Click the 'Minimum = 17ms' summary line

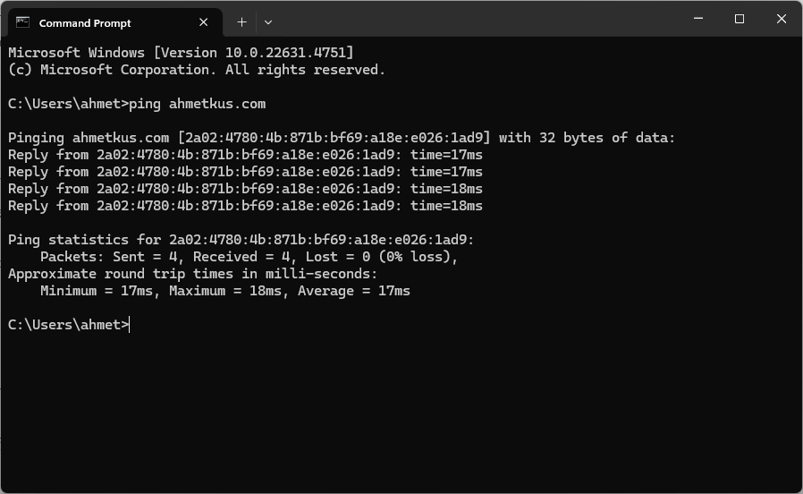(x=224, y=291)
